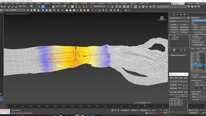This screenshot has height=116, width=206.
Task: Toggle the Cross Sections checkbox
Action: click(x=192, y=38)
